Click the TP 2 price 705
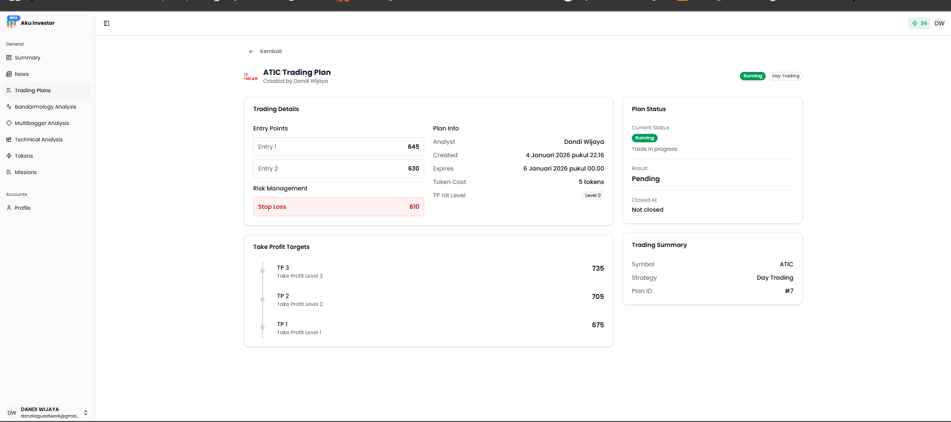The height and width of the screenshot is (422, 951). click(598, 297)
